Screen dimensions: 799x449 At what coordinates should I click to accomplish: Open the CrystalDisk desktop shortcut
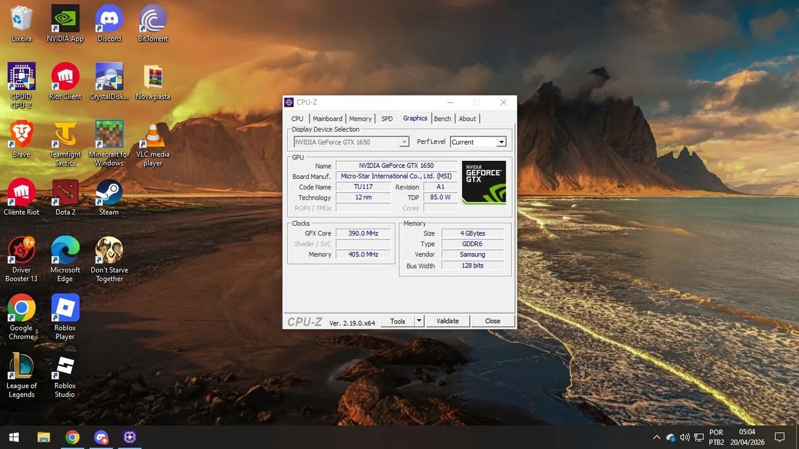109,82
